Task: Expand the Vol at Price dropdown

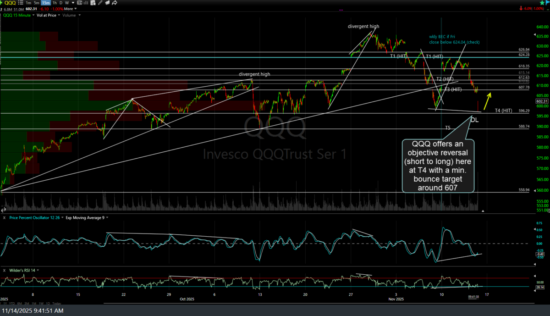Action: click(x=58, y=15)
